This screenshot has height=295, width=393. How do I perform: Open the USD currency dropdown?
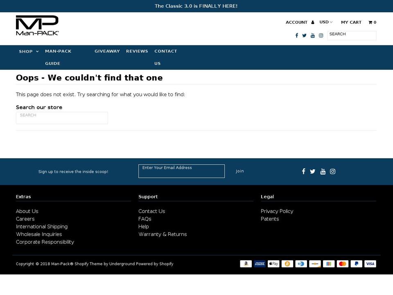click(326, 22)
